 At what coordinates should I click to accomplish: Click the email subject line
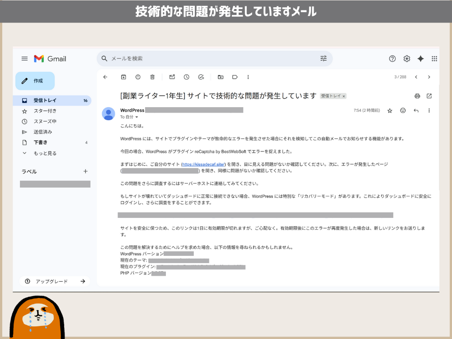tap(218, 96)
